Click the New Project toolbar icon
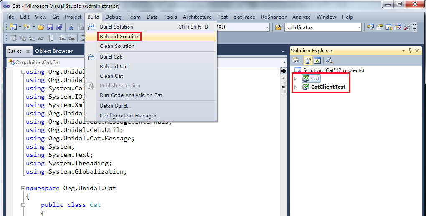The image size is (426, 216). coord(13,27)
